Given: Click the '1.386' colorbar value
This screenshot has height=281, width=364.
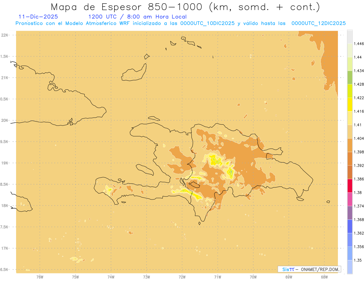Looking at the screenshot, I should pyautogui.click(x=359, y=179).
